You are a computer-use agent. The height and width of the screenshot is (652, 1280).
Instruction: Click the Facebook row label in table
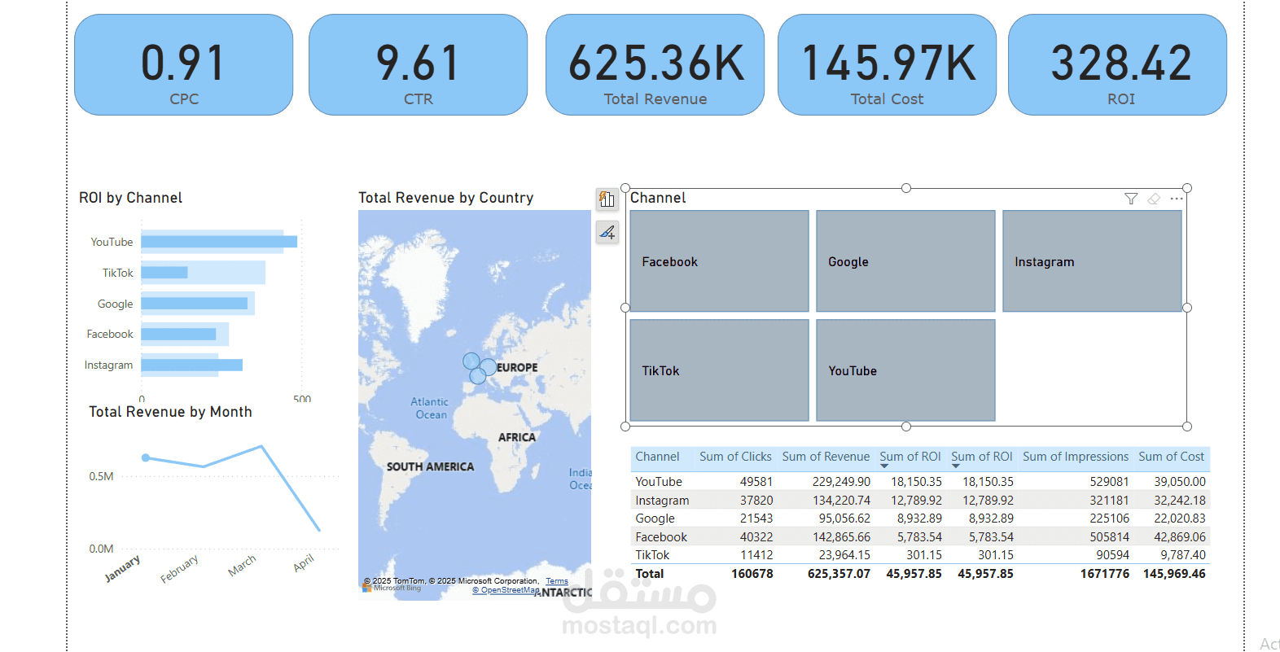tap(661, 537)
